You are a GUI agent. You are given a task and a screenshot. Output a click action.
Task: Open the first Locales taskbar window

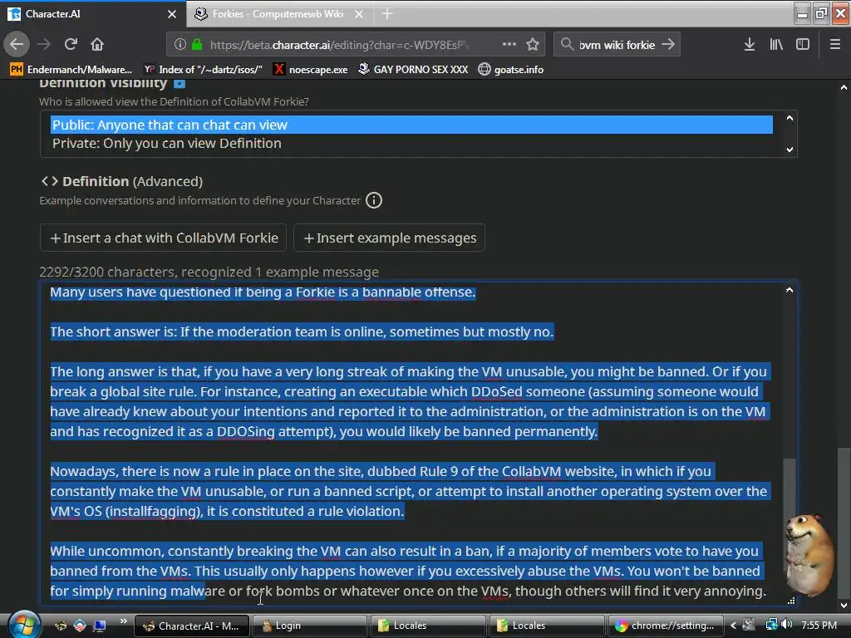coord(428,626)
